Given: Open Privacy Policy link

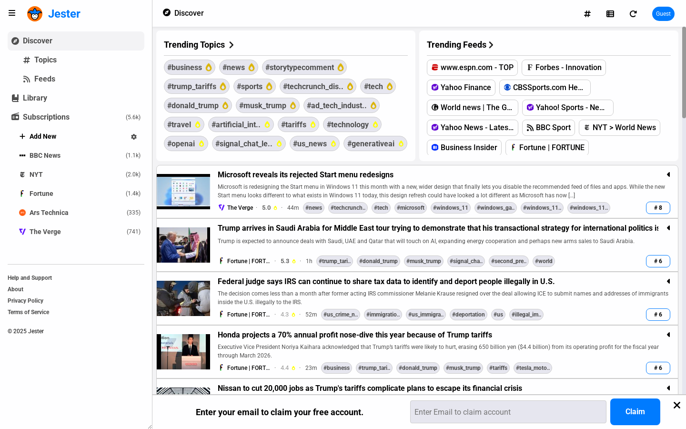Looking at the screenshot, I should coord(25,301).
